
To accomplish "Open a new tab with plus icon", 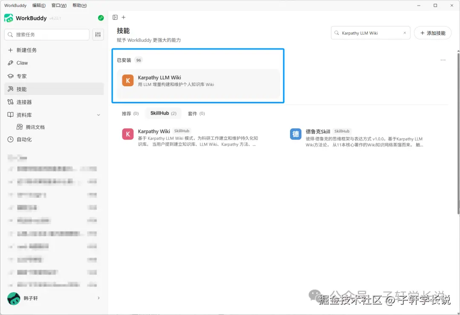I will (x=124, y=17).
